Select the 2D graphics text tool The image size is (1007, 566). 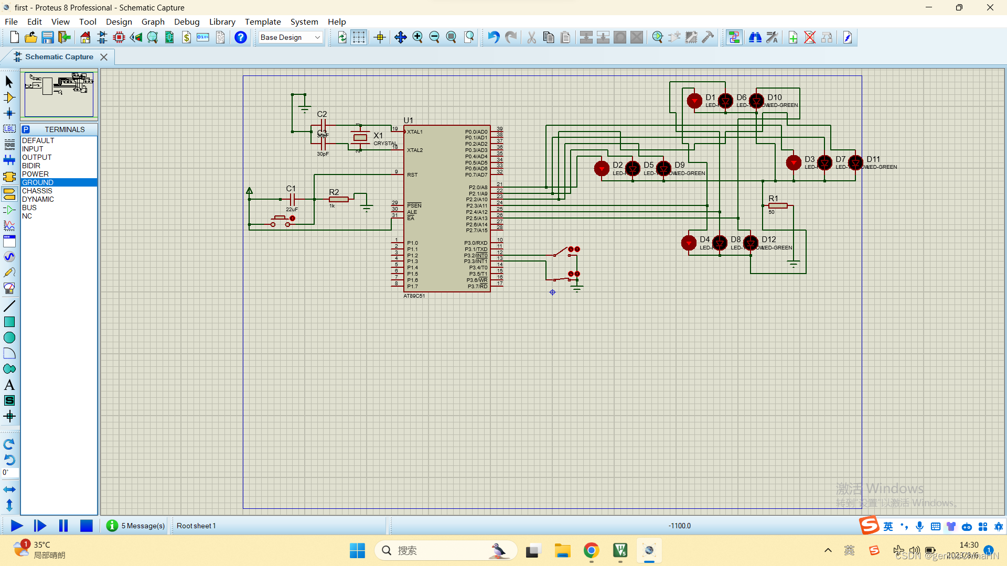click(x=9, y=385)
